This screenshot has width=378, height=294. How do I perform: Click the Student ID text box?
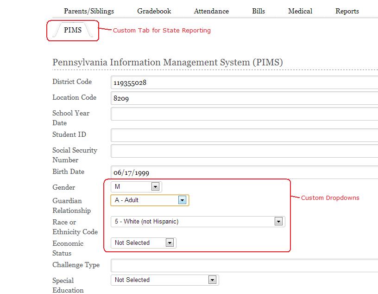(244, 135)
